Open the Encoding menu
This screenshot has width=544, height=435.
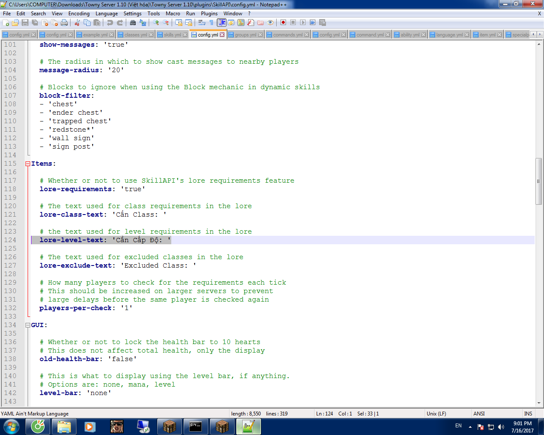coord(79,14)
